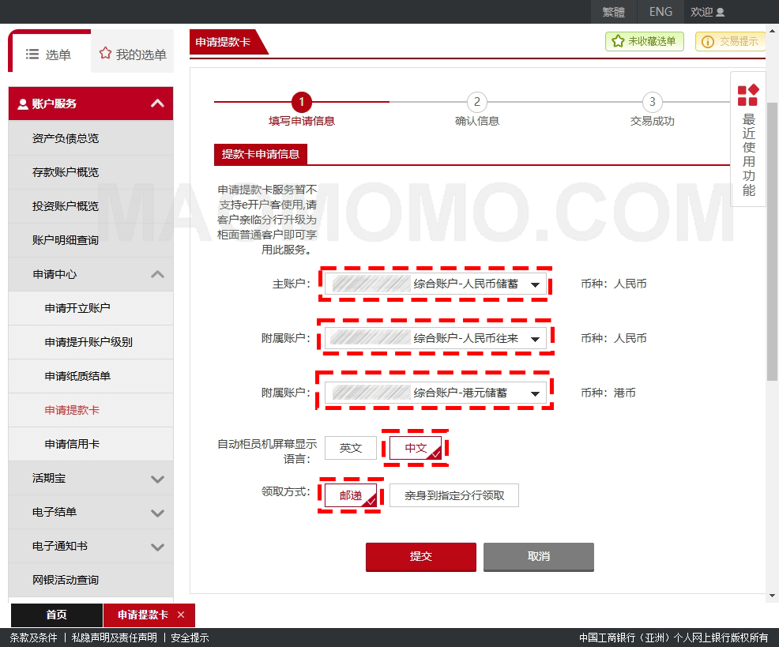Image resolution: width=779 pixels, height=647 pixels.
Task: Click the person icon in 账户服务 header
Action: pos(22,104)
